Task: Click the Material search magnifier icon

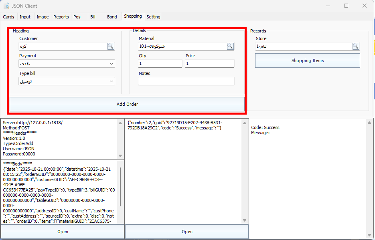Action: 230,46
